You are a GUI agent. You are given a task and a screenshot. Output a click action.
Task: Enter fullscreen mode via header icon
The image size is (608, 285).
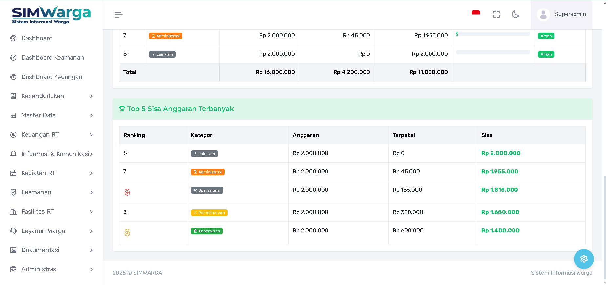coord(496,14)
